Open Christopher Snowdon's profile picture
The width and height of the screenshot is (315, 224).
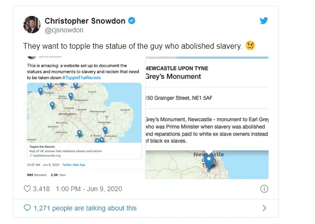[x=31, y=25]
